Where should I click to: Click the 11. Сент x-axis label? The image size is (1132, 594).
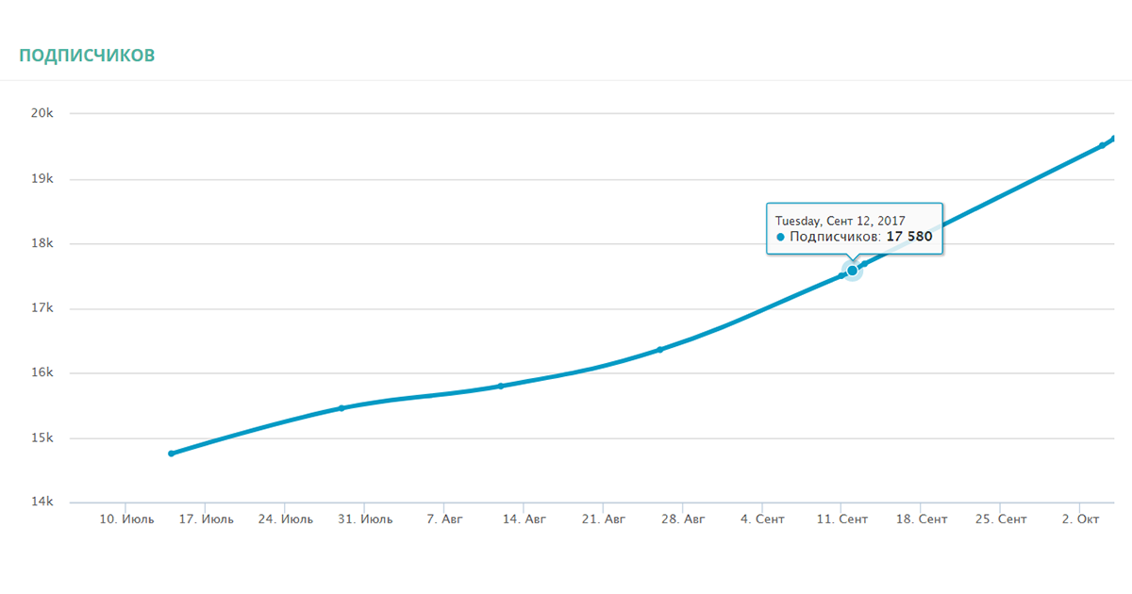(841, 520)
